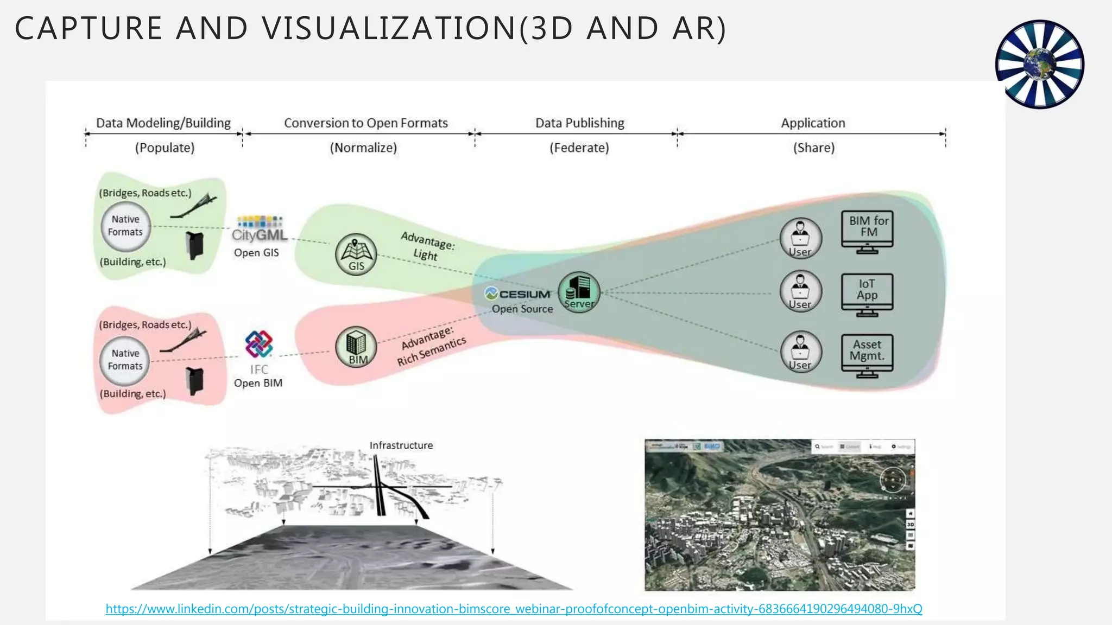This screenshot has width=1112, height=625.
Task: Click the globe logo at top right
Action: coord(1039,64)
